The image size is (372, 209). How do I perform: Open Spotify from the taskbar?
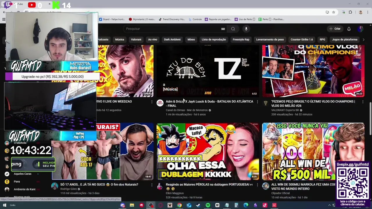coord(208,205)
